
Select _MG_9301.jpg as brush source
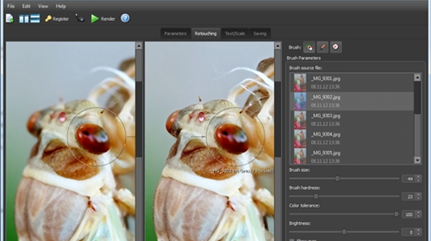coord(352,83)
